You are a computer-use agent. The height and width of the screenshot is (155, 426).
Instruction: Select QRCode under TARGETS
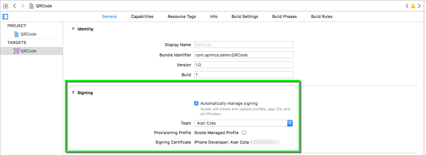[x=32, y=51]
